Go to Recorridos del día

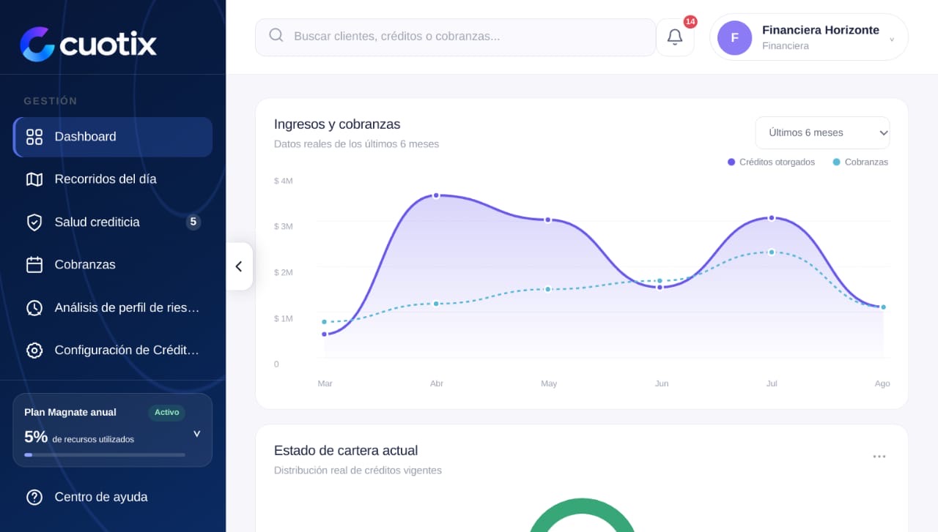point(113,179)
